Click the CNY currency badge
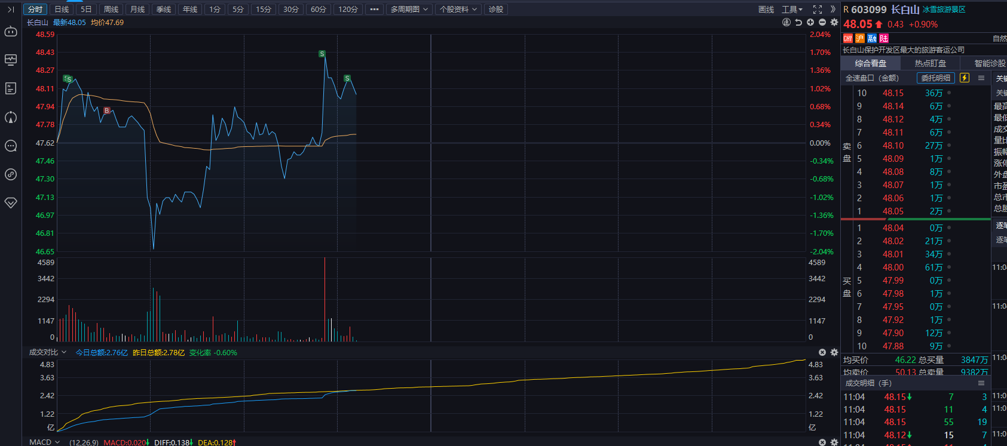Screen dimensions: 1007x446 click(848, 38)
